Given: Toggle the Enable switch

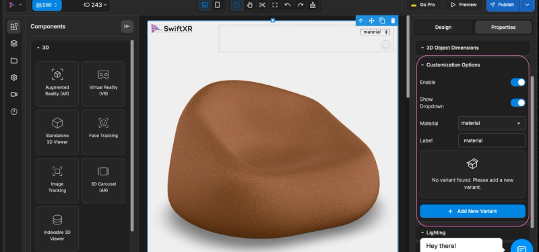Looking at the screenshot, I should 517,82.
